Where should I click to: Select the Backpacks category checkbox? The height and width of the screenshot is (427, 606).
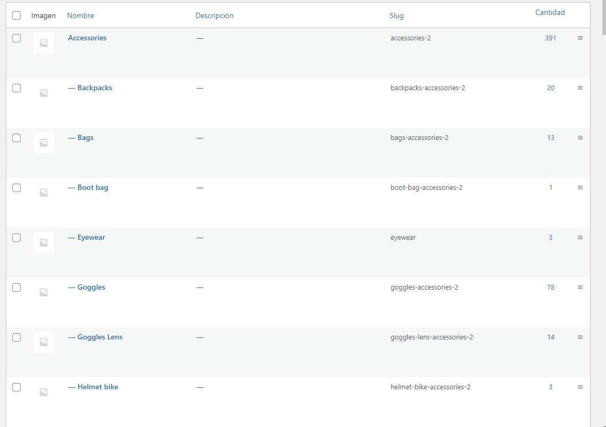[x=16, y=88]
